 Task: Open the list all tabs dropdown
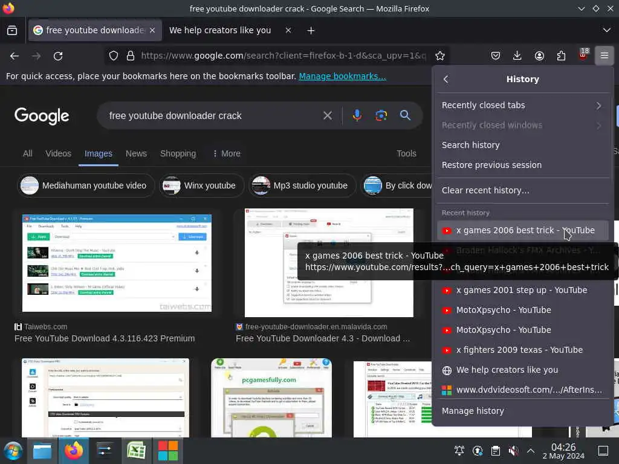607,30
